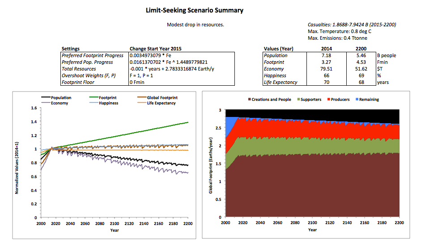Select the Change Start Year 2015 header
The height and width of the screenshot is (246, 425).
tap(155, 49)
